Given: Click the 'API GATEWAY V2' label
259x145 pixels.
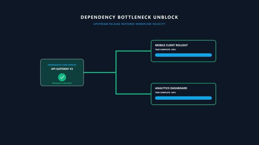Looking at the screenshot, I should coord(62,69).
